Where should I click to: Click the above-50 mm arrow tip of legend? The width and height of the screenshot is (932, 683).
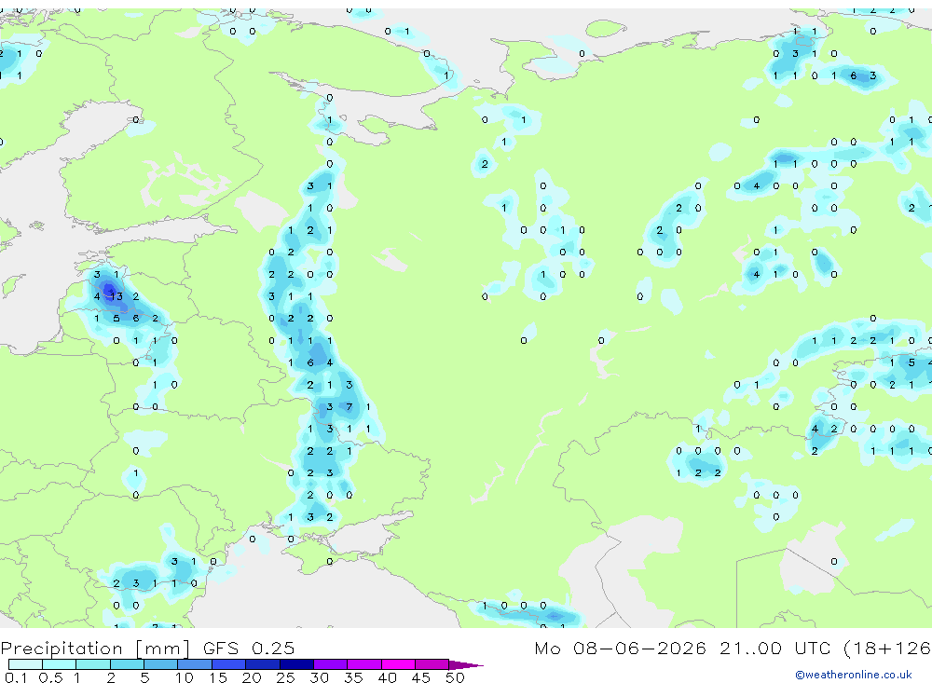(x=466, y=664)
